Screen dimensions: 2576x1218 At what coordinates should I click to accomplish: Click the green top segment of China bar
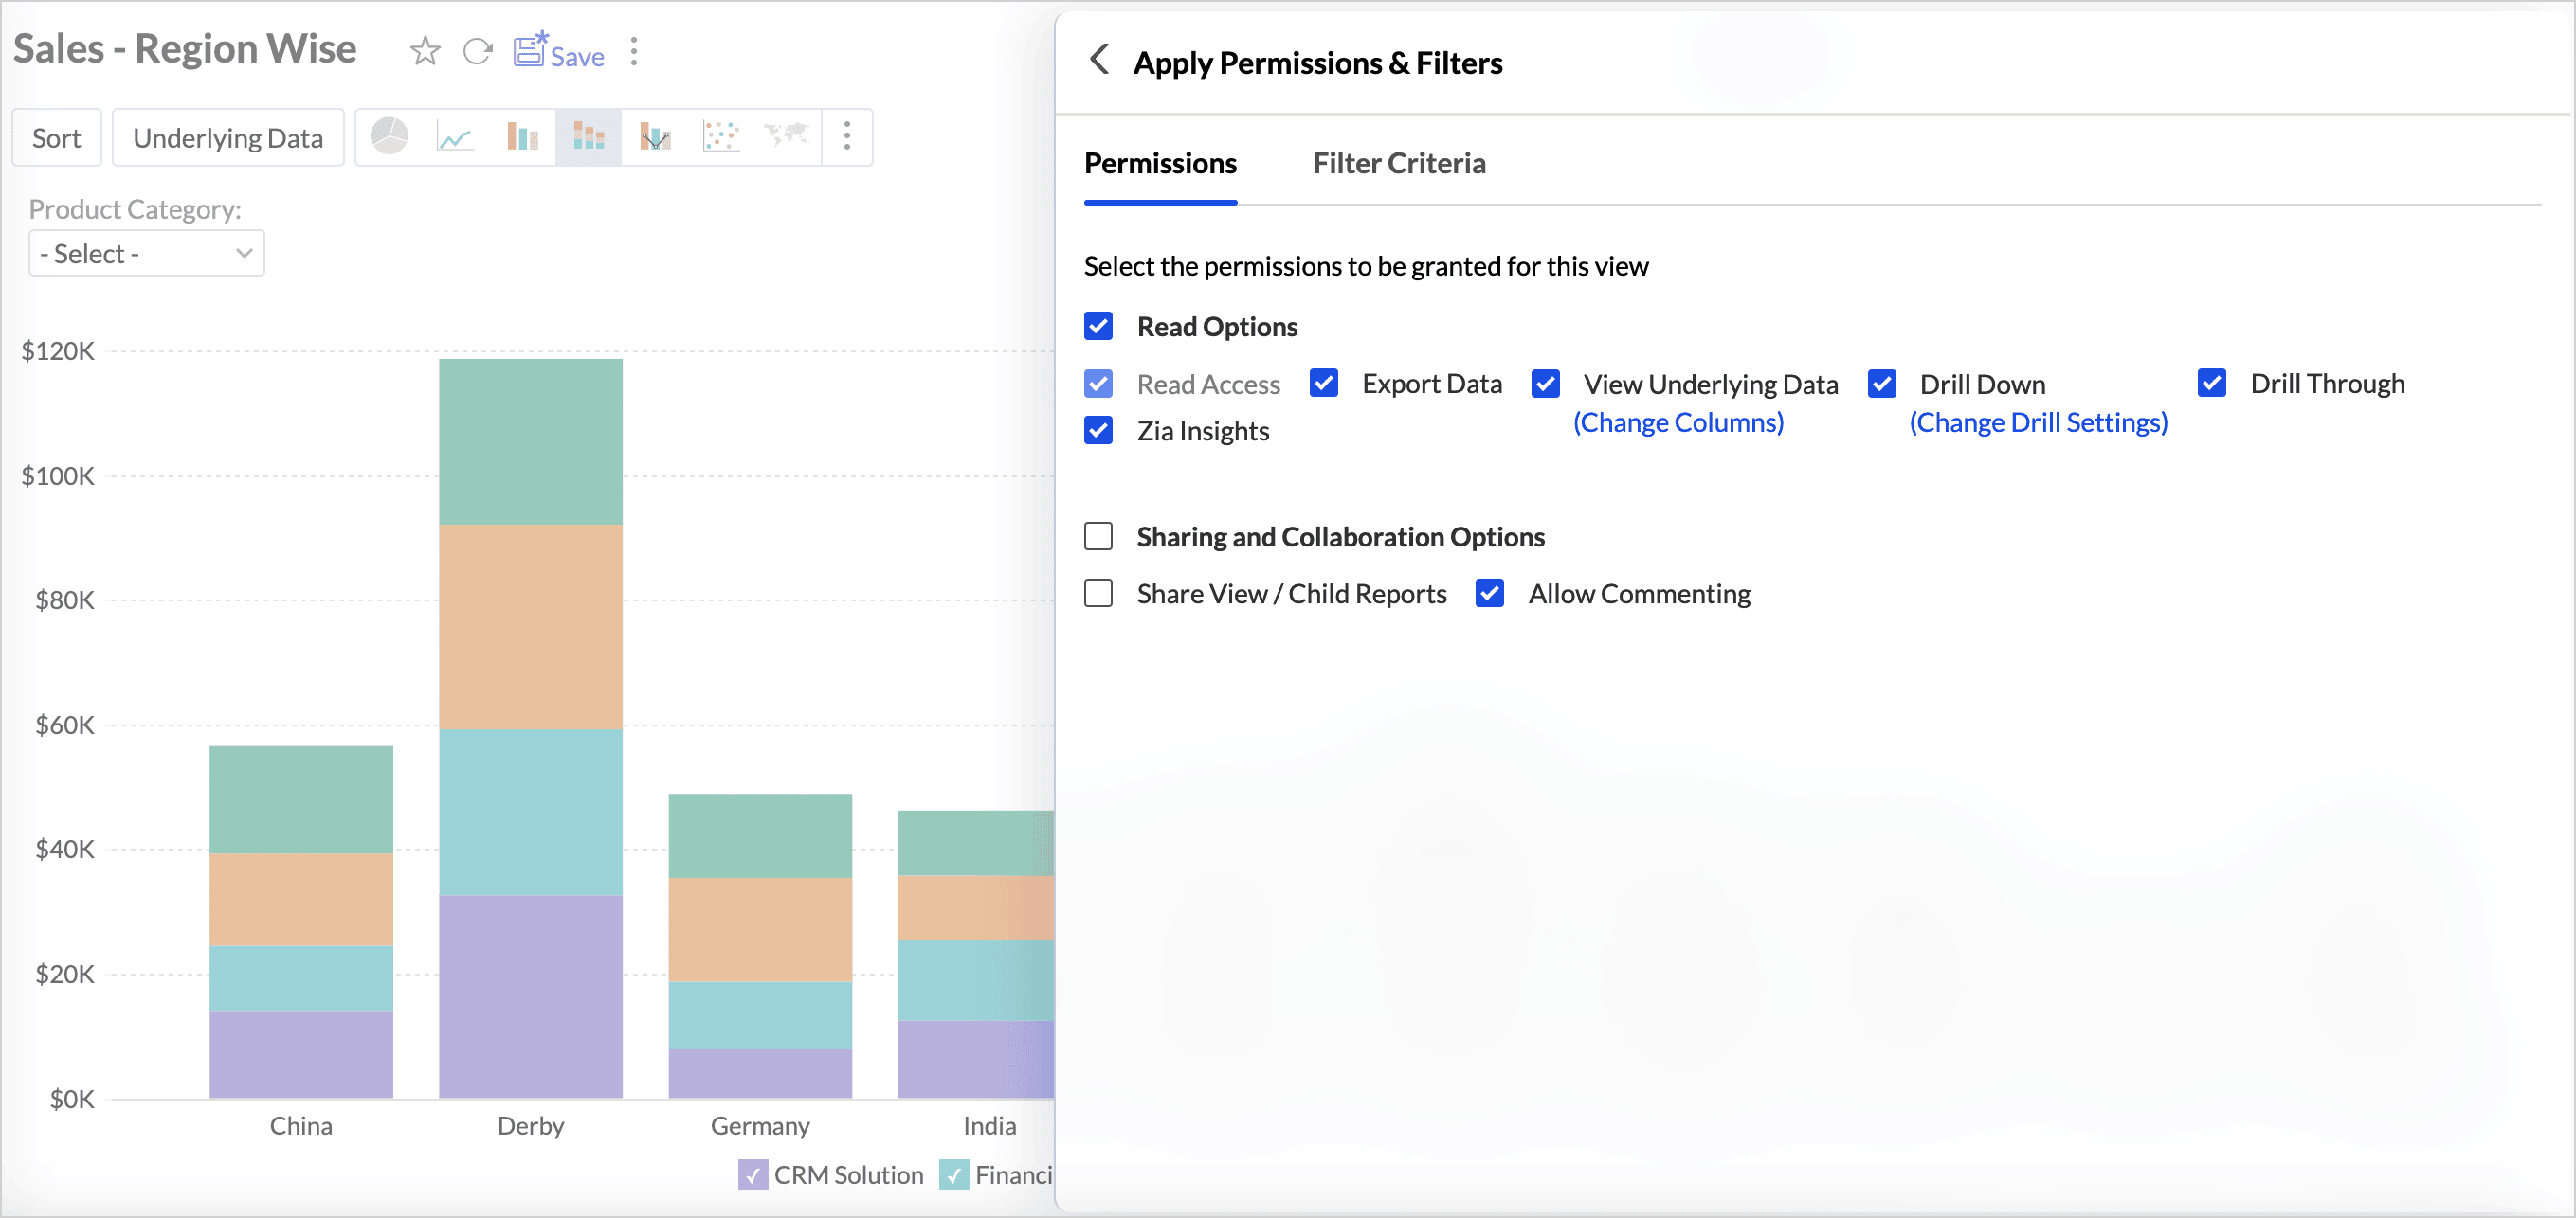tap(301, 799)
